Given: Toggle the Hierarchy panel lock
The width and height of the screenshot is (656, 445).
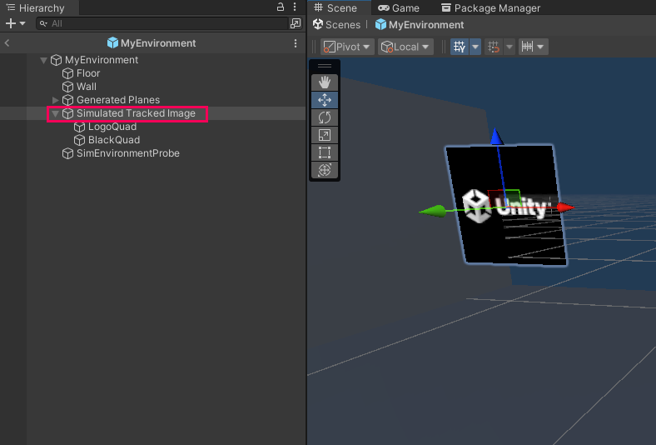Looking at the screenshot, I should click(x=281, y=7).
